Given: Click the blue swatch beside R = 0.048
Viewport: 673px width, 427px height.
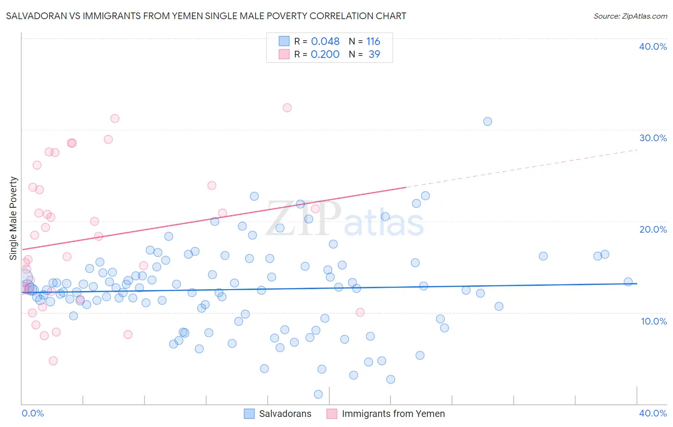Looking at the screenshot, I should pos(284,41).
